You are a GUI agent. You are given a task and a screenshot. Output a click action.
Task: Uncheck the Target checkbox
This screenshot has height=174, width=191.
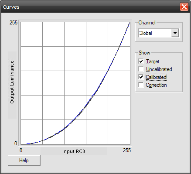(141, 61)
